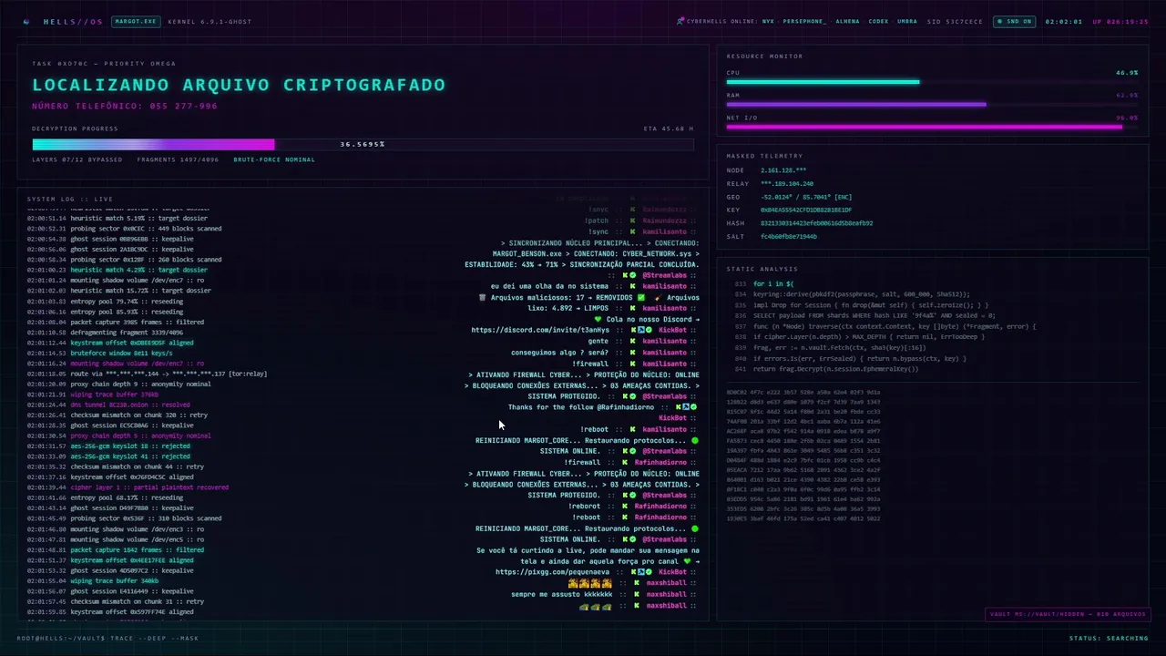Click log line 'cipher layer 1 :: partial plaintext recovered'

click(149, 487)
